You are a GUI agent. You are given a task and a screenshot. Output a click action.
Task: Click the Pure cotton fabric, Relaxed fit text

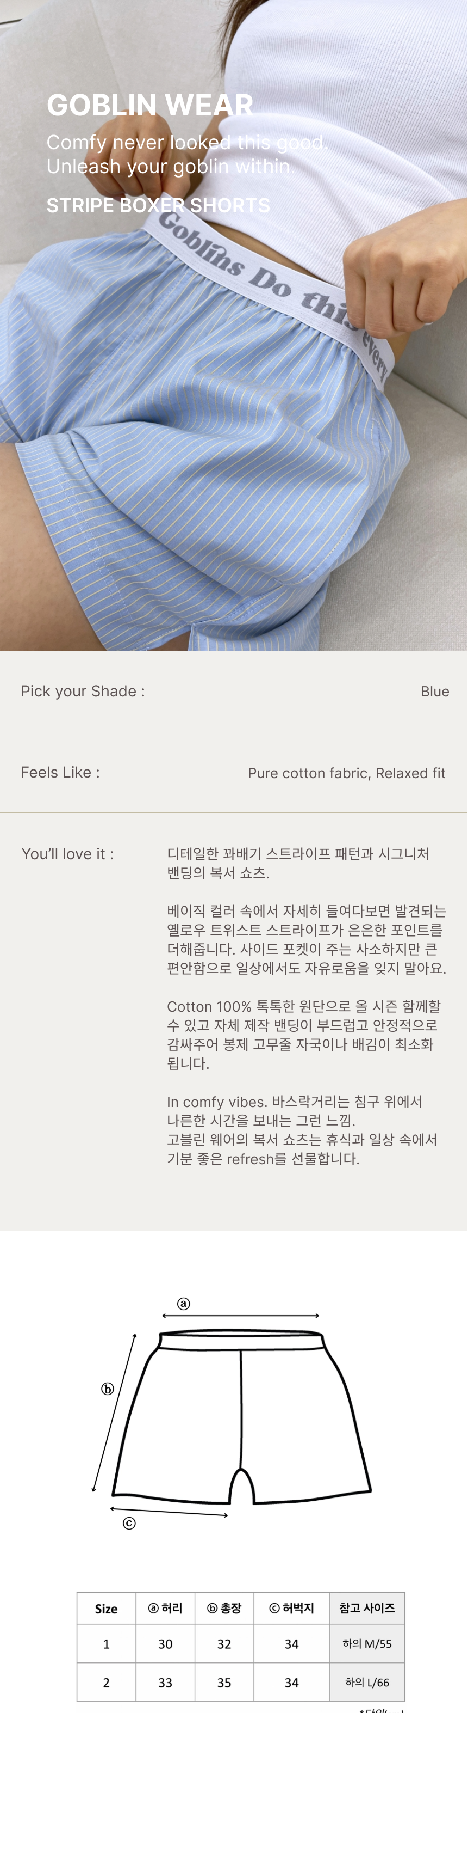347,773
